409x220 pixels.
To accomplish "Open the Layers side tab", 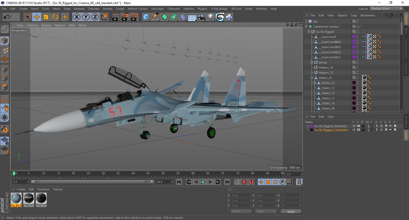I will click(406, 136).
